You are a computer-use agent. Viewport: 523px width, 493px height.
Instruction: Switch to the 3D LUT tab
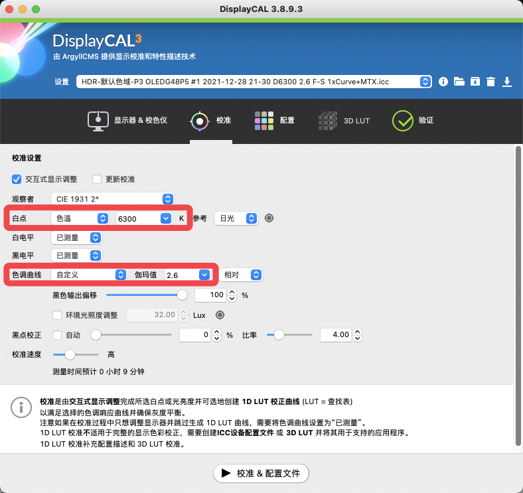pos(344,121)
